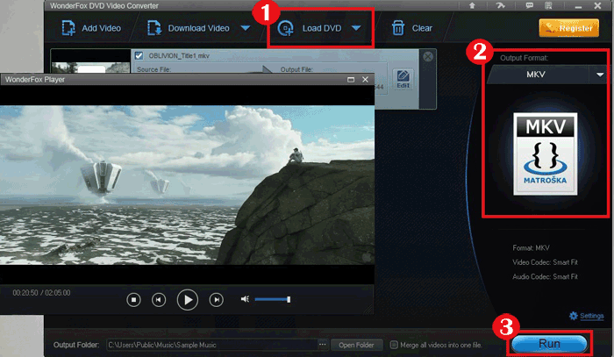Click the Video Codec: Smart Fit text
Viewport: 614px width, 357px height.
(x=545, y=262)
